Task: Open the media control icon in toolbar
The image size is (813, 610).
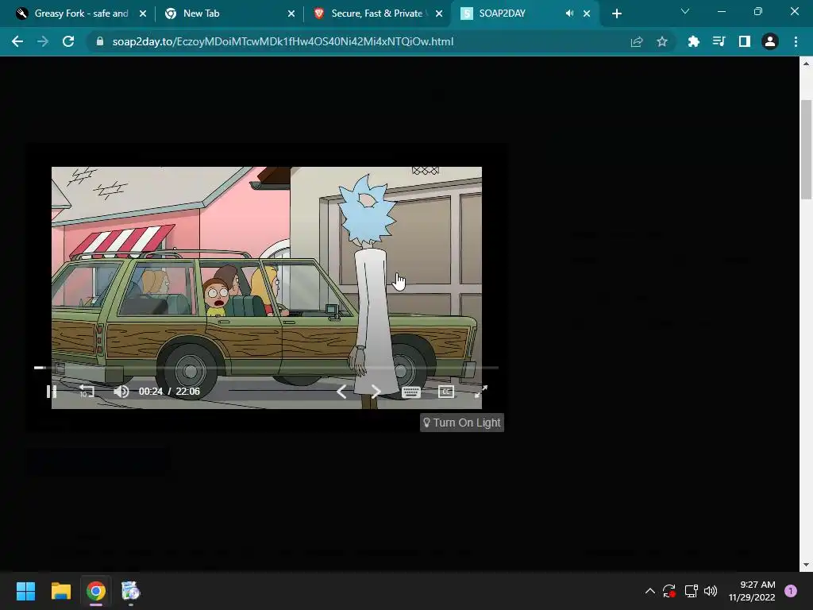Action: pyautogui.click(x=719, y=41)
